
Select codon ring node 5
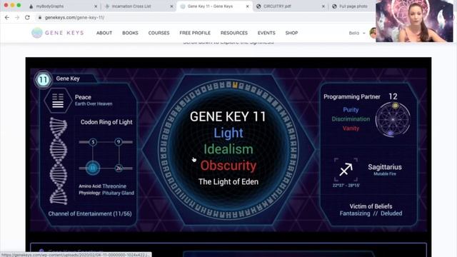tap(93, 142)
